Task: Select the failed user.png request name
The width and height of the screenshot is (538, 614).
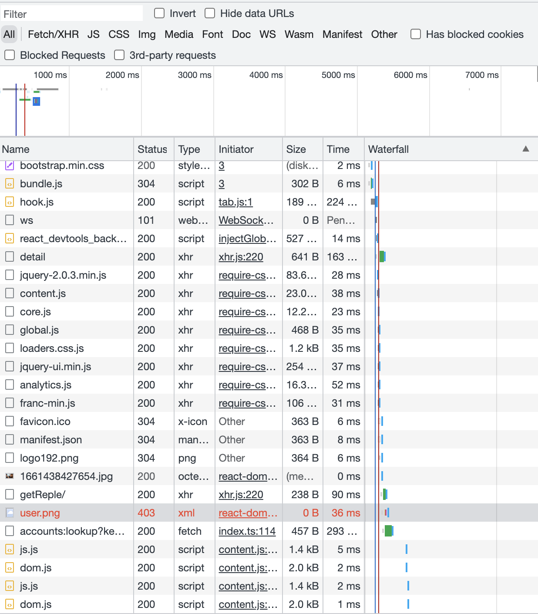Action: [40, 513]
